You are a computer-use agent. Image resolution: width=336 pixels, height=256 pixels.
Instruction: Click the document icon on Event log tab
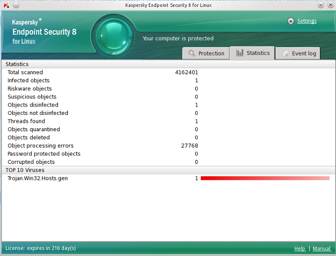(x=285, y=53)
